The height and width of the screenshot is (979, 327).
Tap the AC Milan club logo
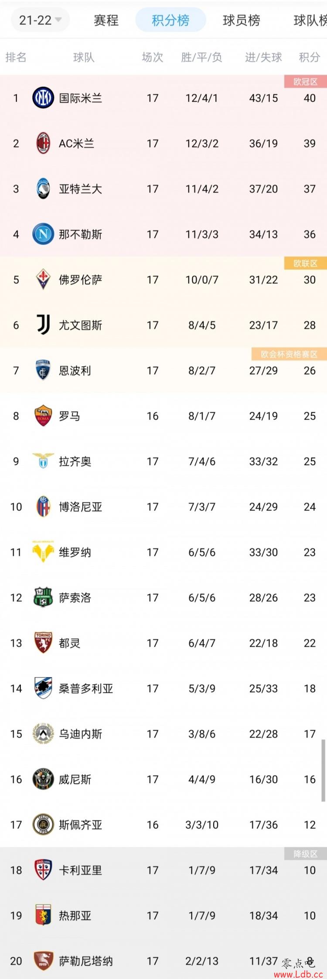43,143
